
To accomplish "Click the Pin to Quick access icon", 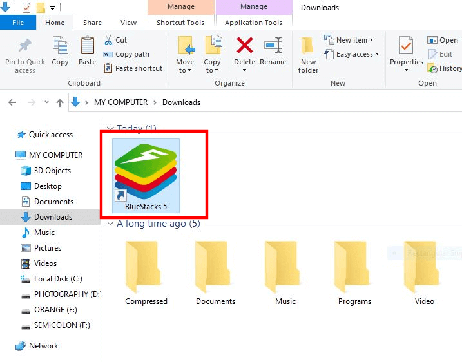I will click(x=25, y=46).
